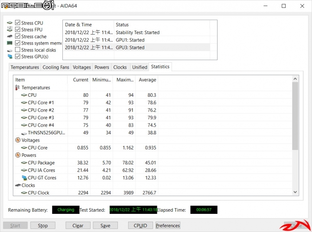312x232 pixels.
Task: Open the Powers tab
Action: [102, 67]
